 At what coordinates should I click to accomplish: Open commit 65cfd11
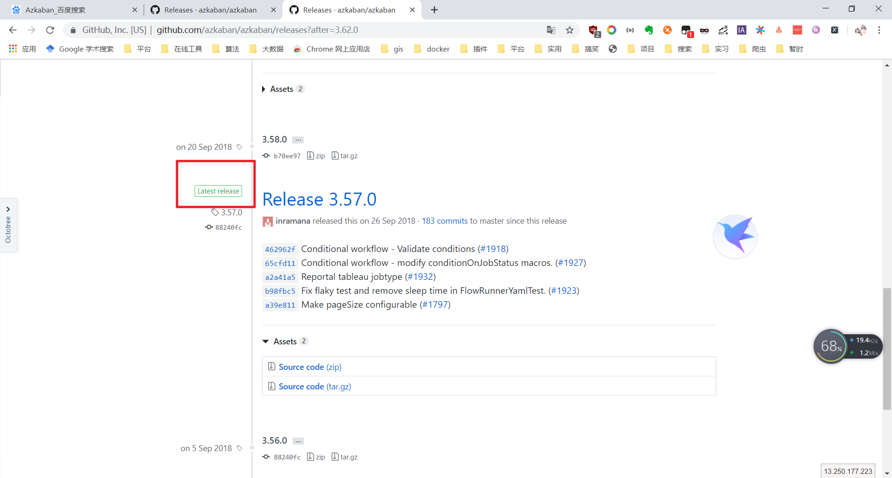point(280,263)
